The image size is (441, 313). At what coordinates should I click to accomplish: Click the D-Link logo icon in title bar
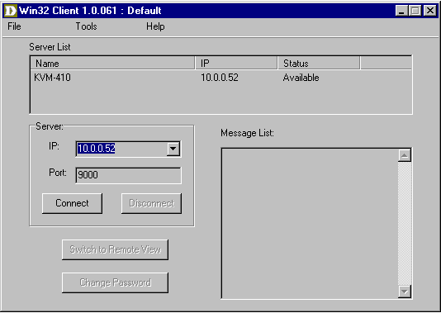11,11
